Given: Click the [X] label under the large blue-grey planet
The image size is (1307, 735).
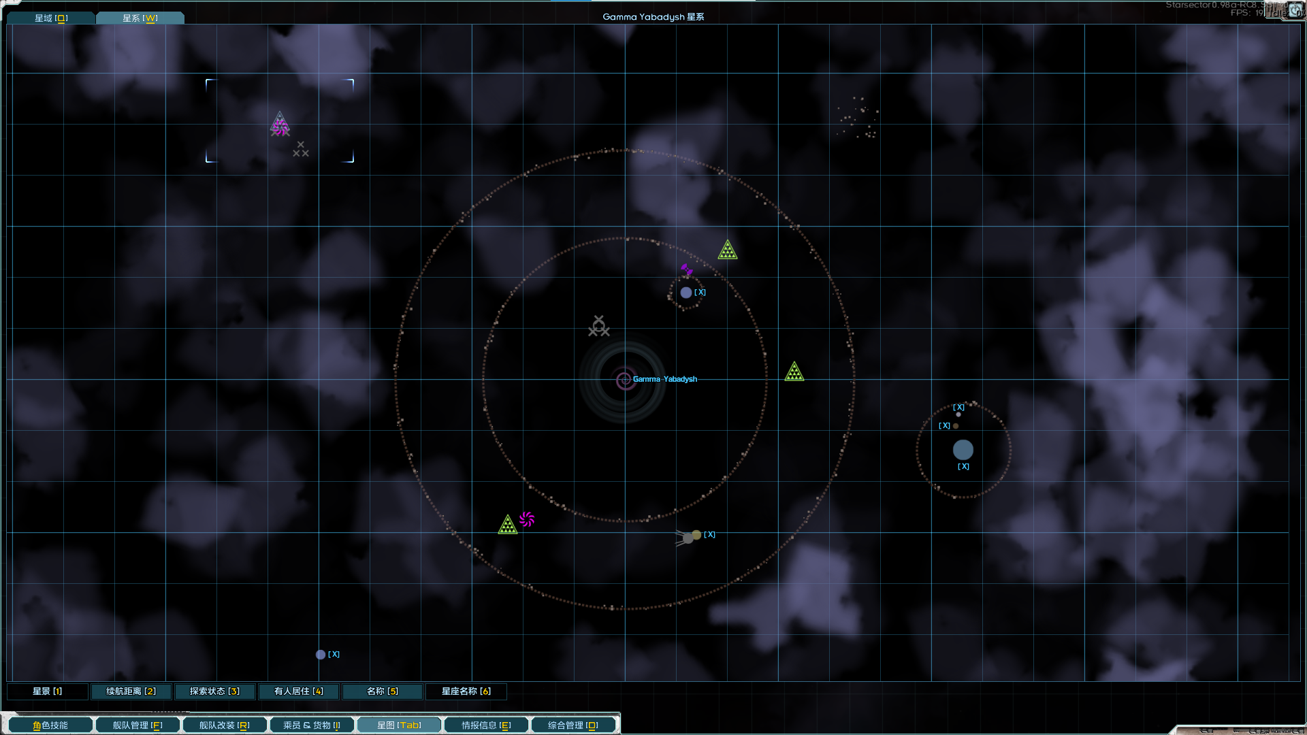Looking at the screenshot, I should [x=964, y=467].
